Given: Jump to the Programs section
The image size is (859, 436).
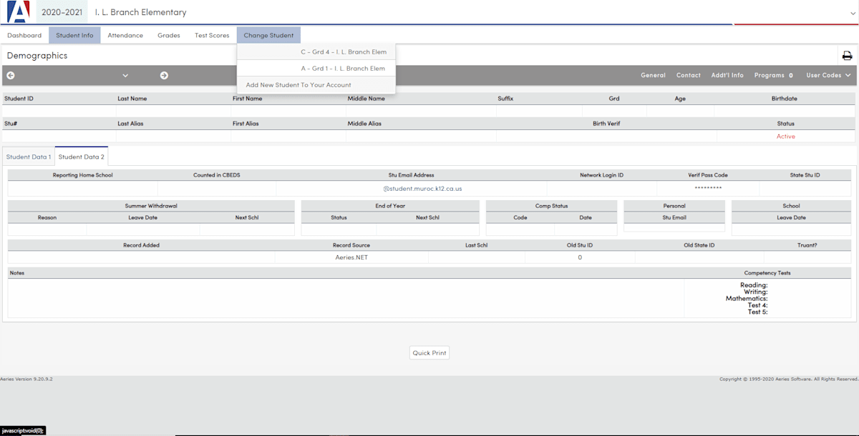Looking at the screenshot, I should pos(773,75).
